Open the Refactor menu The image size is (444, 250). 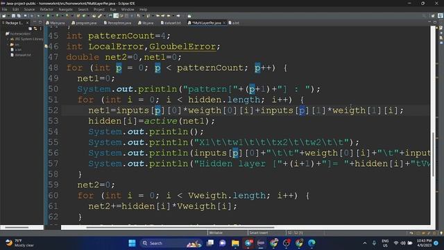(46, 9)
